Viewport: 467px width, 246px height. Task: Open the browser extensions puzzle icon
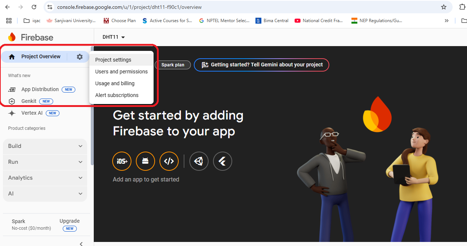[462, 7]
